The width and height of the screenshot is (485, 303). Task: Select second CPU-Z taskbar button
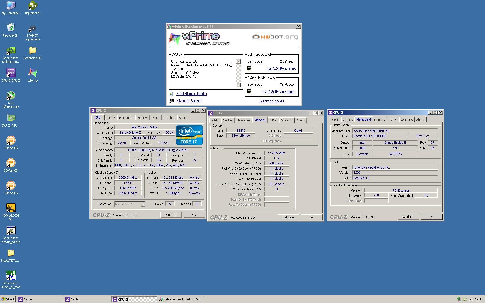point(87,299)
